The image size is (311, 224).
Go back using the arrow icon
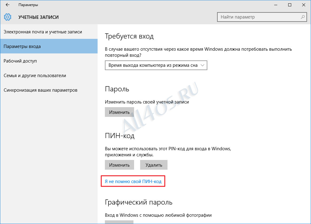pyautogui.click(x=8, y=5)
